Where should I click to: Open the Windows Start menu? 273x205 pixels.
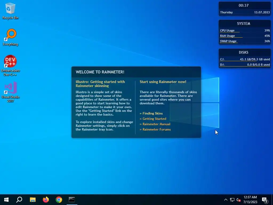(6, 200)
